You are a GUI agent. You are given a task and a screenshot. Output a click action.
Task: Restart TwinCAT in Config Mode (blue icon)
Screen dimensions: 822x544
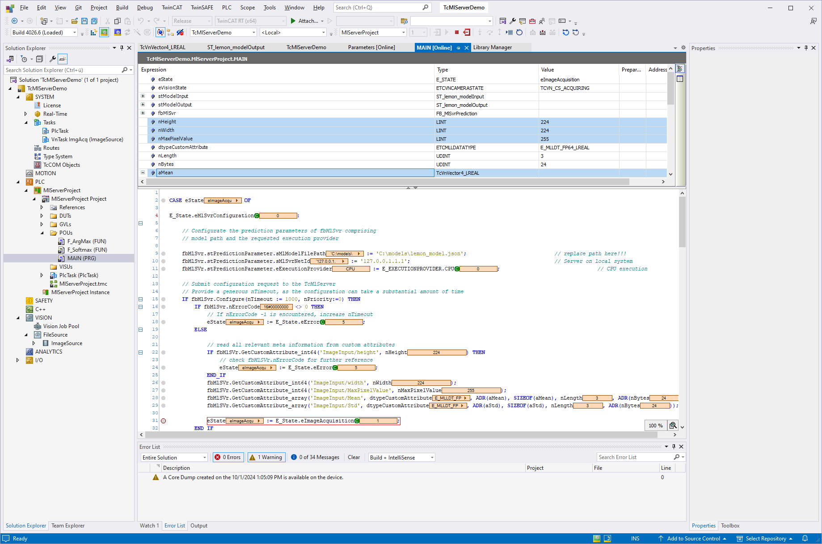pos(118,33)
